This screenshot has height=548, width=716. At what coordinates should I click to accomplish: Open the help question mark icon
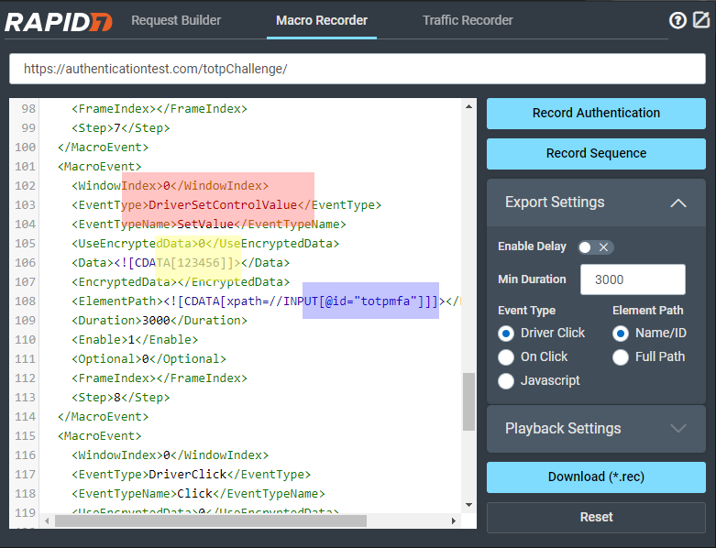[x=677, y=20]
